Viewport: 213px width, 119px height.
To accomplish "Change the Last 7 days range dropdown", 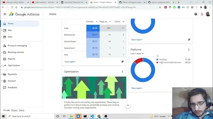I will pos(137,54).
